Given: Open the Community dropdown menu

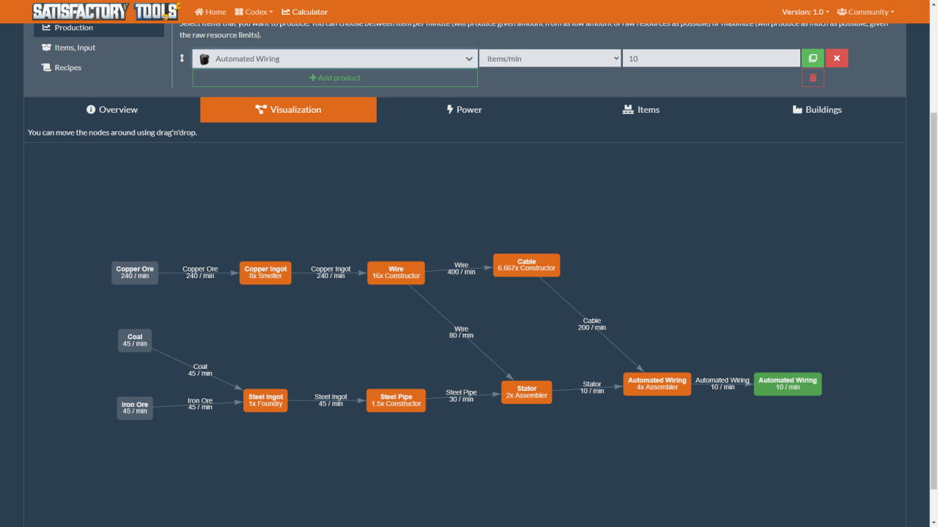Looking at the screenshot, I should tap(865, 12).
